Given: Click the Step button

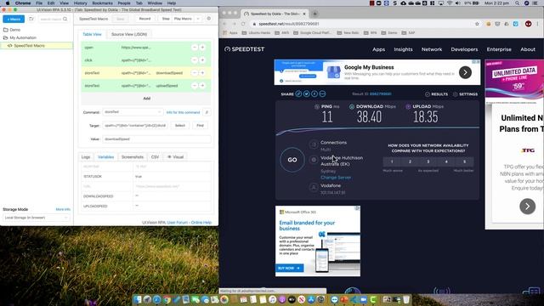Looking at the screenshot, I should [166, 19].
